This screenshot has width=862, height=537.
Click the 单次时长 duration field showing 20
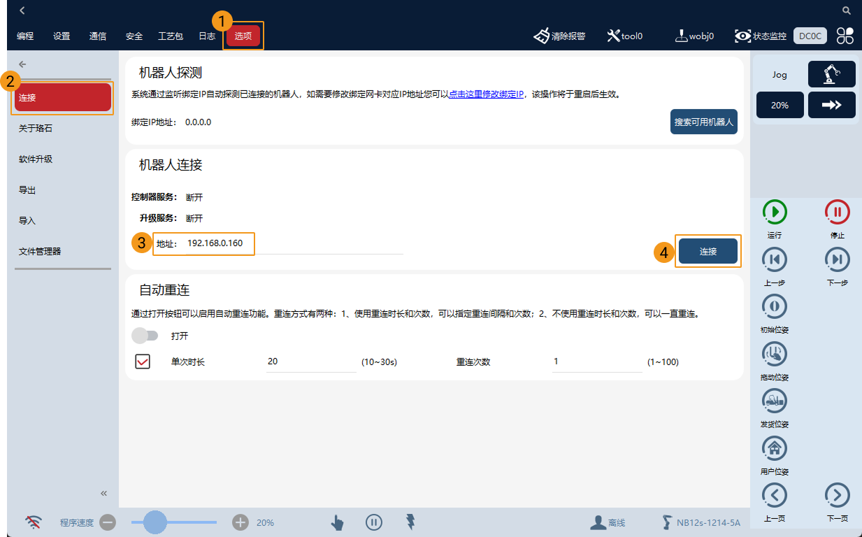coord(311,362)
